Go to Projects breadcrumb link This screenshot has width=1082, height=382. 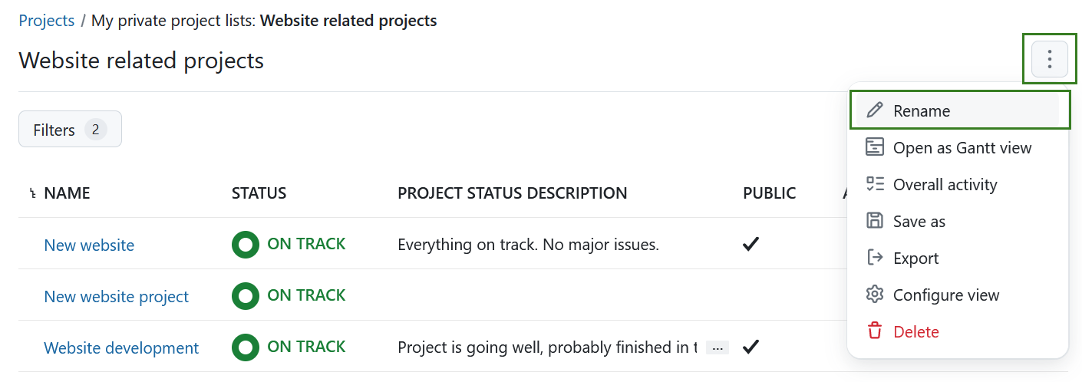(46, 21)
